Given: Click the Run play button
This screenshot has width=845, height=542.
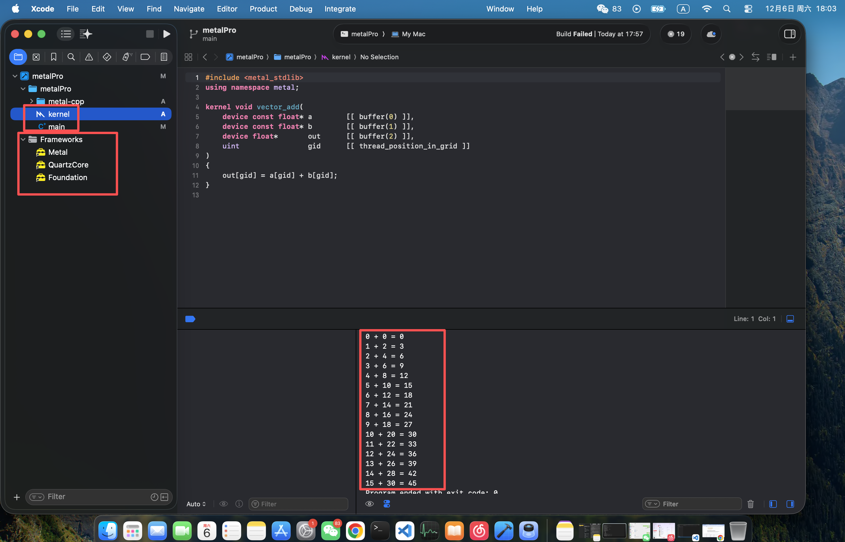Looking at the screenshot, I should click(167, 34).
